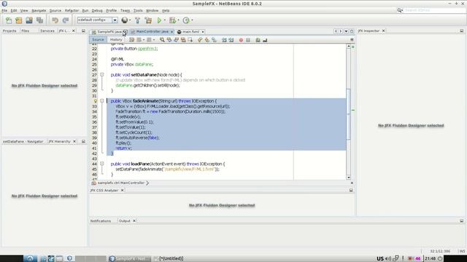Click Shift Line Left editor icon
This screenshot has width=467, height=262.
click(x=224, y=40)
